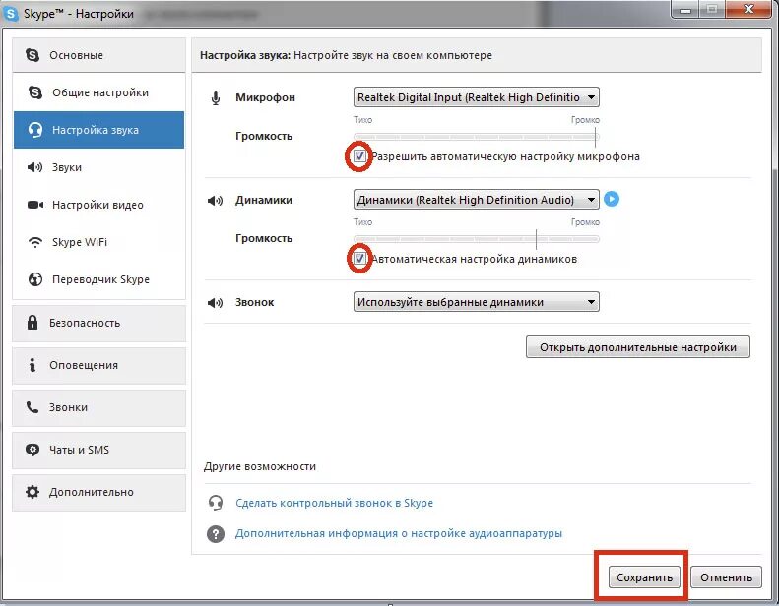
Task: Open Сделать контрольный звонок в Skype link
Action: (x=335, y=503)
